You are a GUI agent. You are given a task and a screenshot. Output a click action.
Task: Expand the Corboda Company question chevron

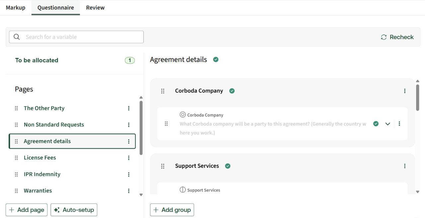387,124
